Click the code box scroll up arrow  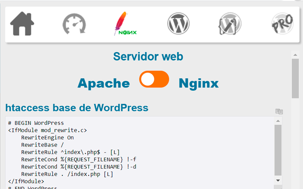pos(278,121)
